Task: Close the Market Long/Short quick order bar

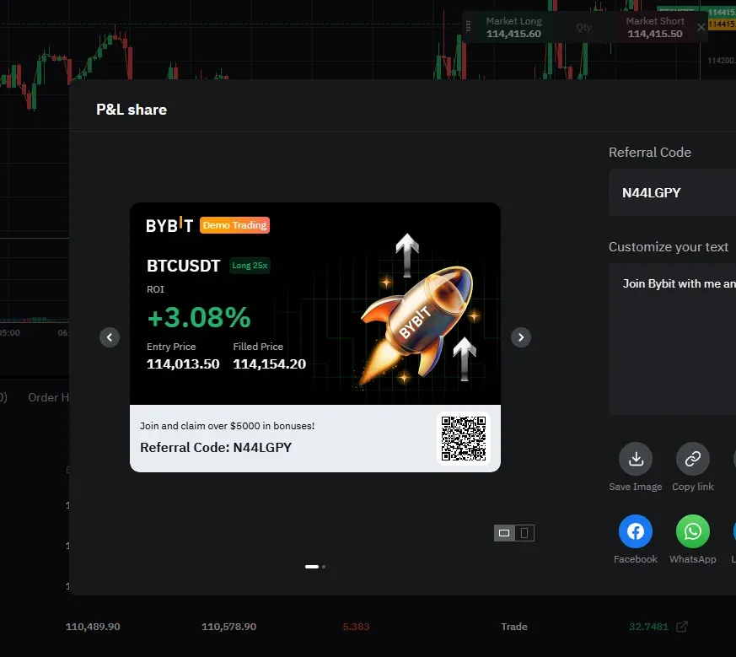Action: [701, 27]
